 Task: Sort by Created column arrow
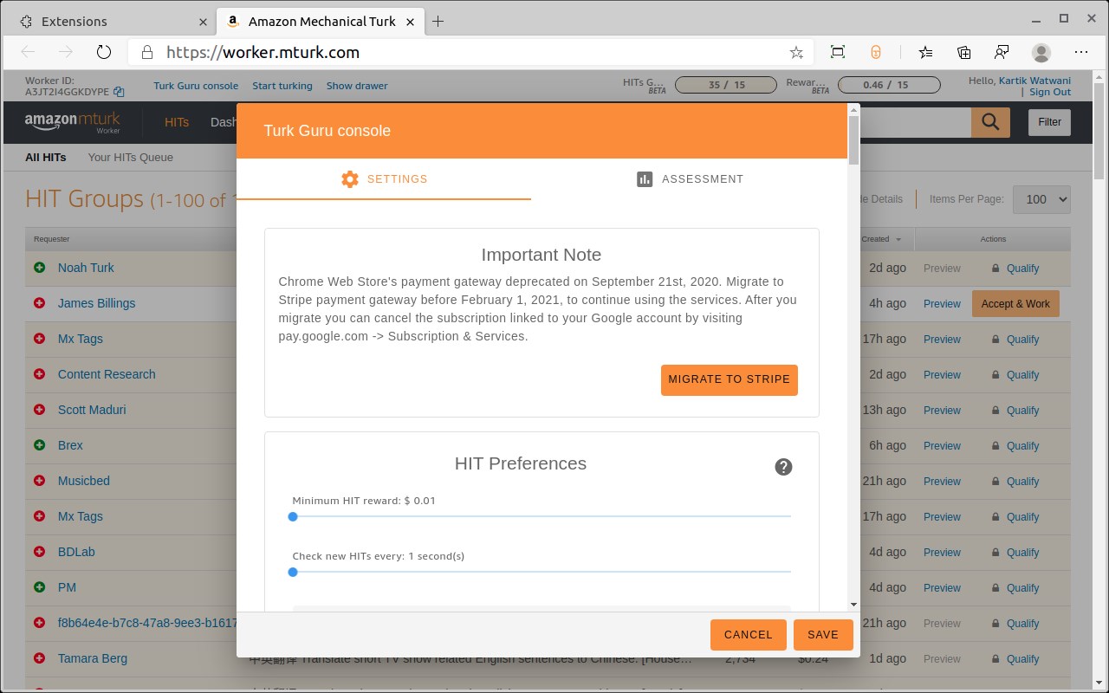point(898,240)
